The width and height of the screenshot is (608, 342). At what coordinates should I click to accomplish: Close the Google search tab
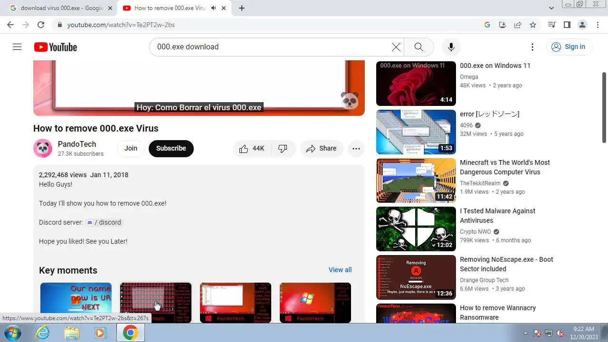110,8
